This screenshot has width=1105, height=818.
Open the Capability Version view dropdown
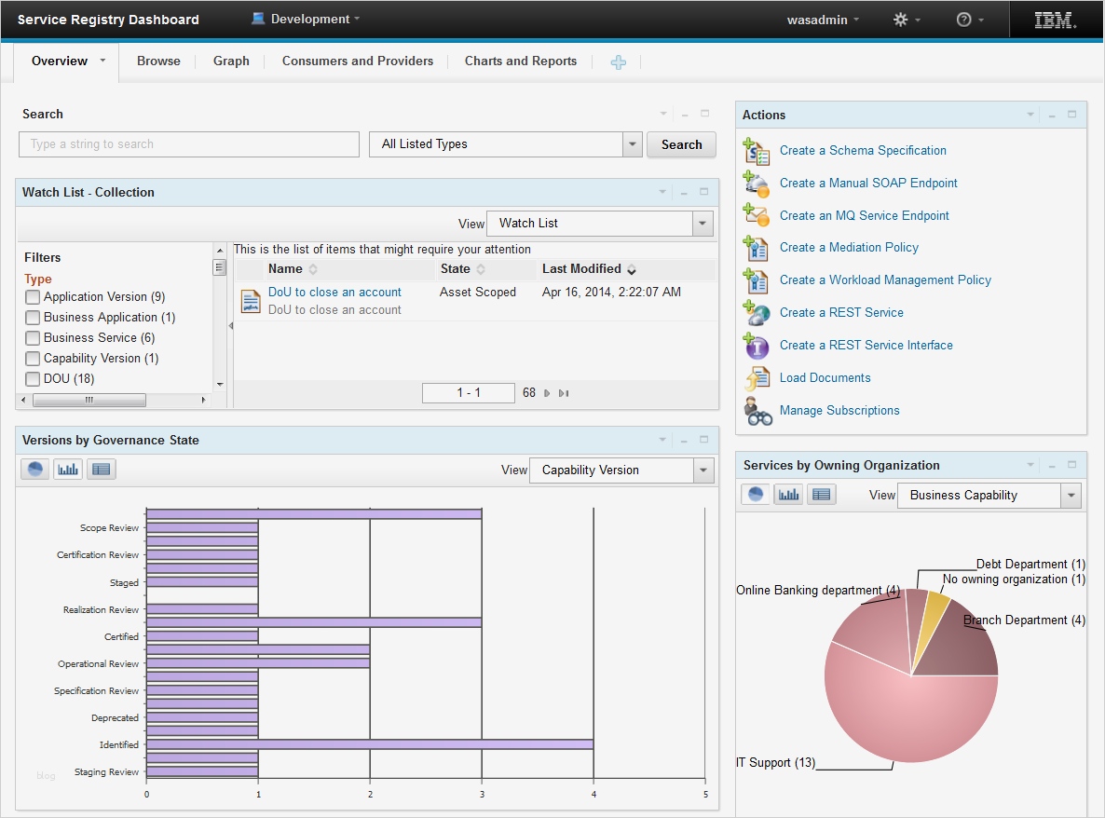click(x=703, y=470)
